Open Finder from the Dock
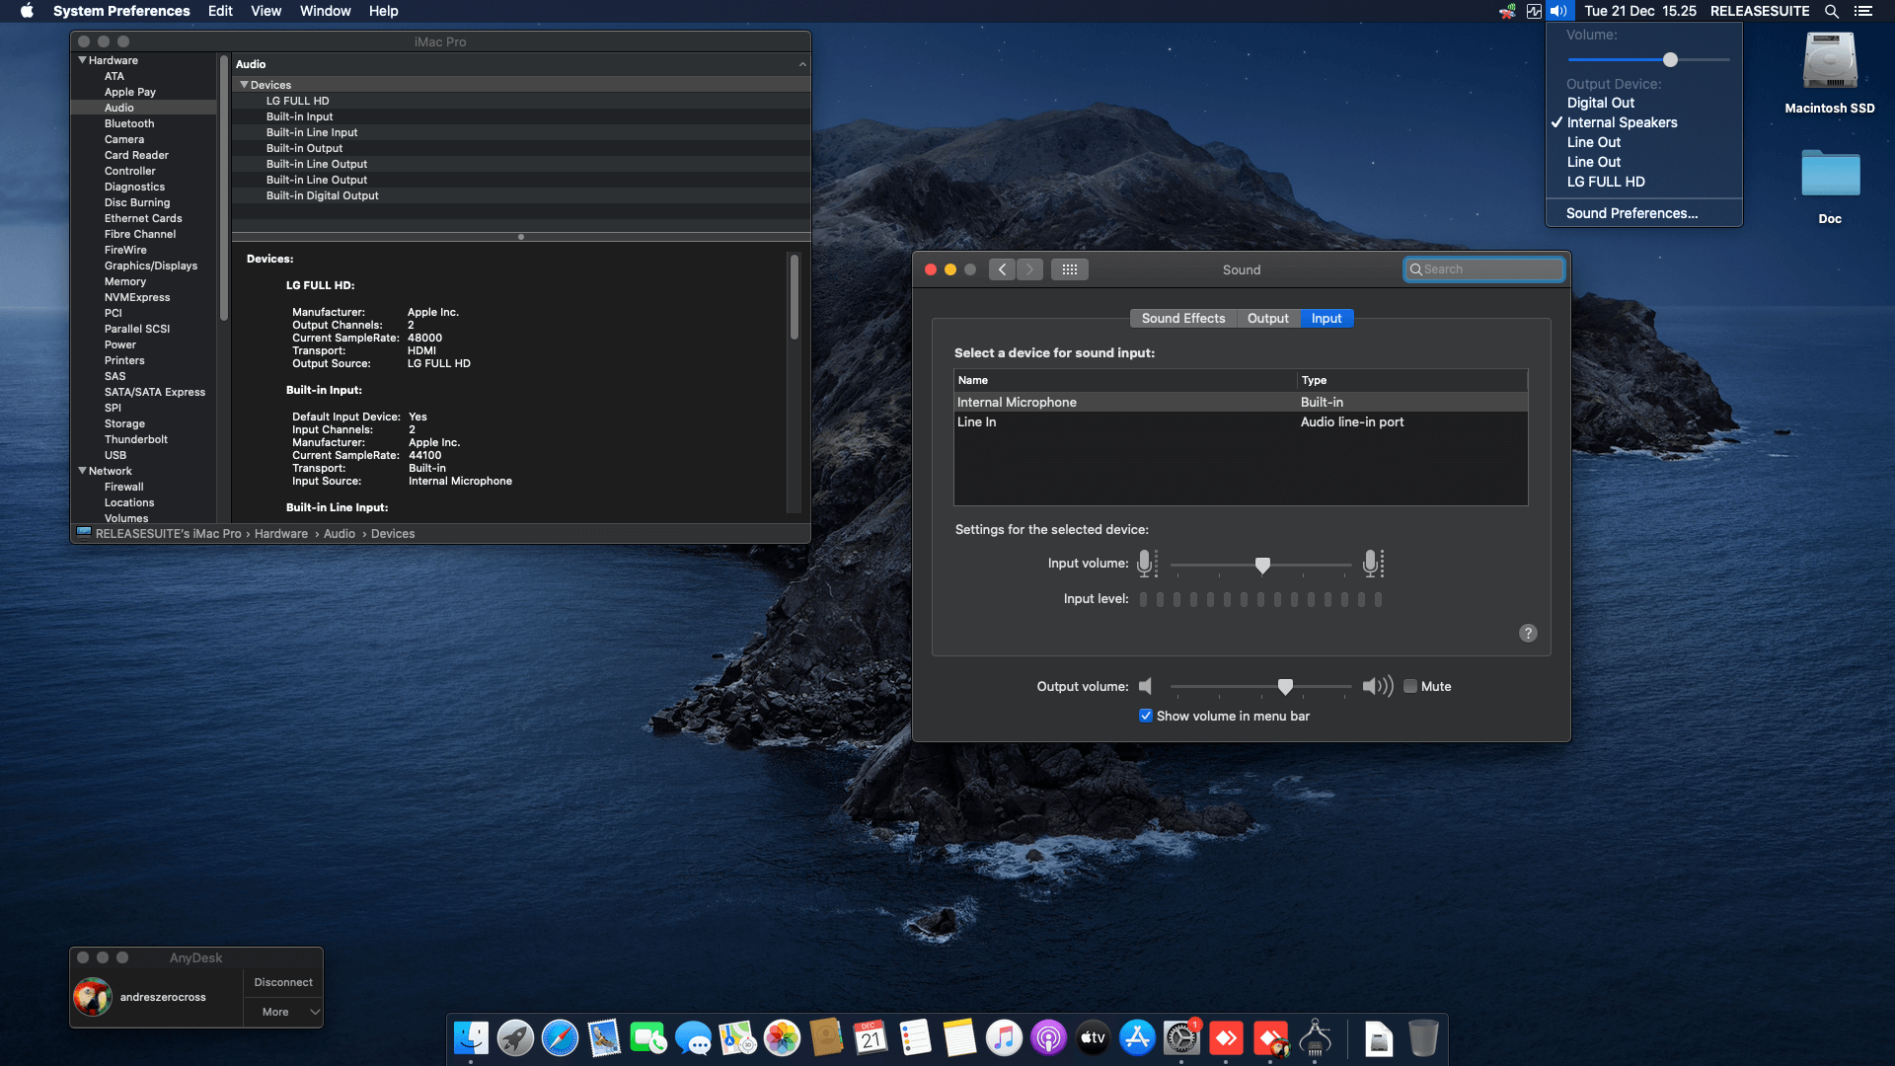This screenshot has height=1066, width=1895. [471, 1038]
